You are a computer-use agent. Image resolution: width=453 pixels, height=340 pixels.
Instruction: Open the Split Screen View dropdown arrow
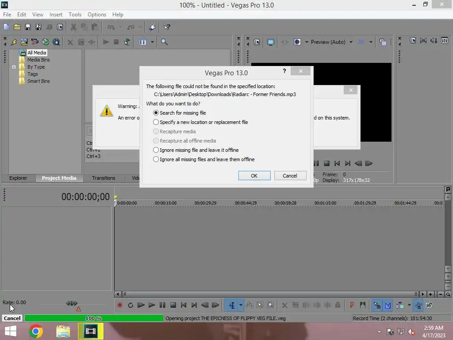pyautogui.click(x=307, y=42)
